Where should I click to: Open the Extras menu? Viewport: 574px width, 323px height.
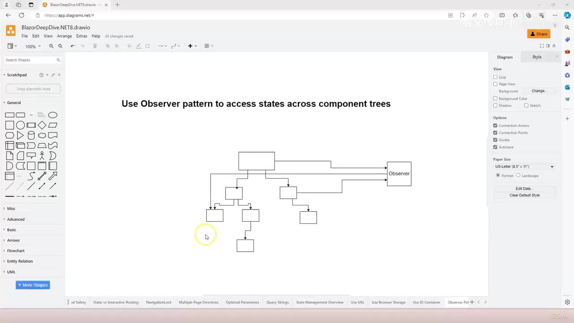tap(82, 36)
